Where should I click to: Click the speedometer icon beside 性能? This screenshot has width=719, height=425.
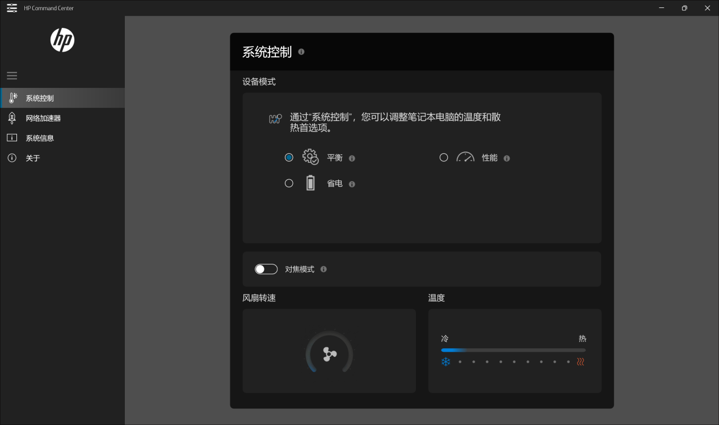click(465, 157)
